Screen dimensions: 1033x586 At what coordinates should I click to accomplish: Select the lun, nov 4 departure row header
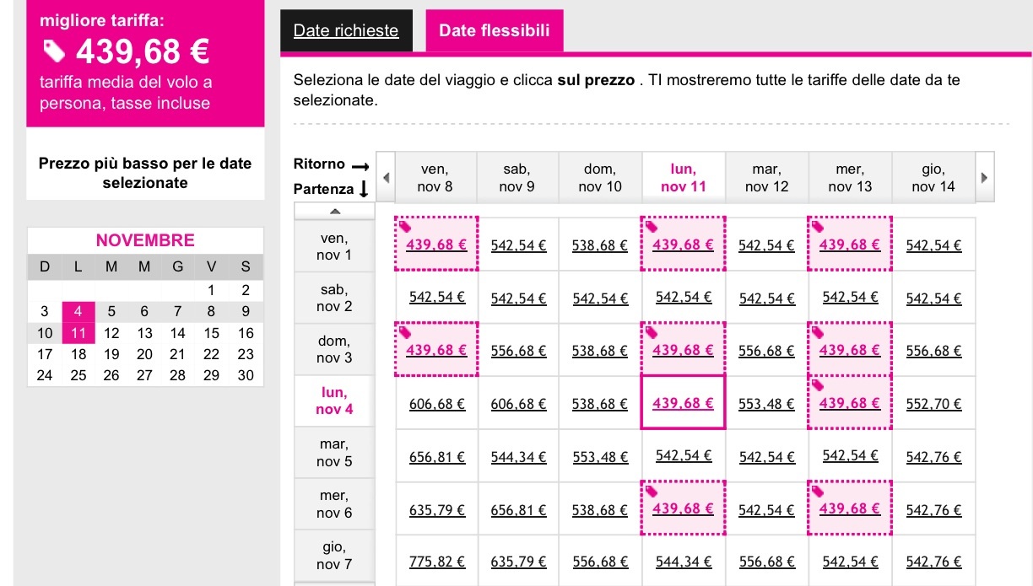pyautogui.click(x=334, y=401)
